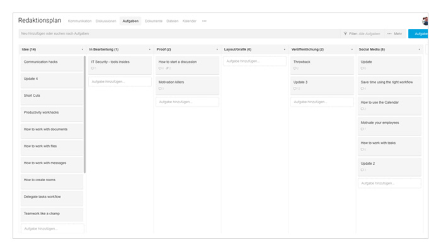The height and width of the screenshot is (251, 441).
Task: Focus the task search and add field
Action: coord(180,34)
